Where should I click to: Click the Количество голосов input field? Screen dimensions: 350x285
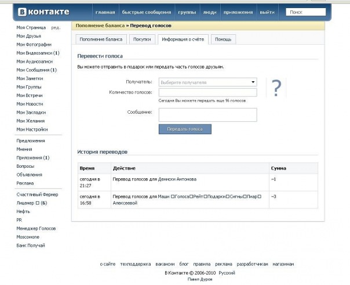[x=208, y=92]
